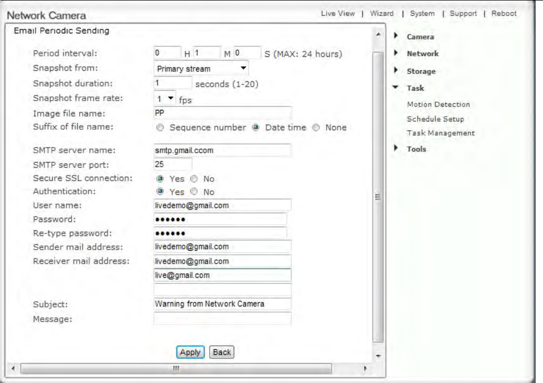The height and width of the screenshot is (383, 543).
Task: Open Live View page
Action: [x=337, y=14]
